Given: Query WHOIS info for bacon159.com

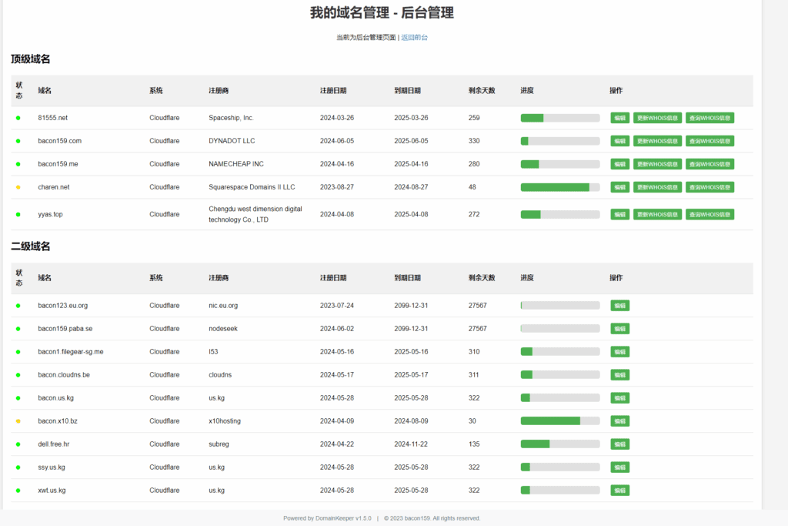Looking at the screenshot, I should pos(710,141).
